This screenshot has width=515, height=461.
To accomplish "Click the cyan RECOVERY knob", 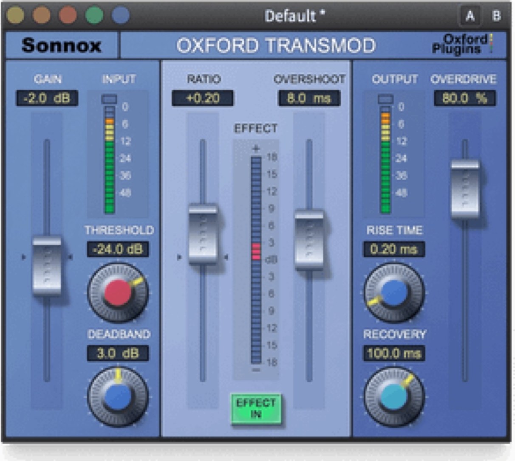I will (394, 396).
